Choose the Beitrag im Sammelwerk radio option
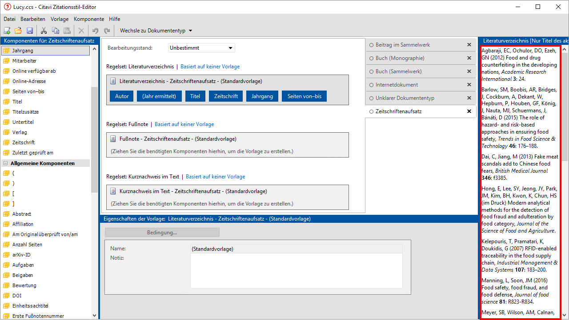569x320 pixels. click(x=371, y=45)
